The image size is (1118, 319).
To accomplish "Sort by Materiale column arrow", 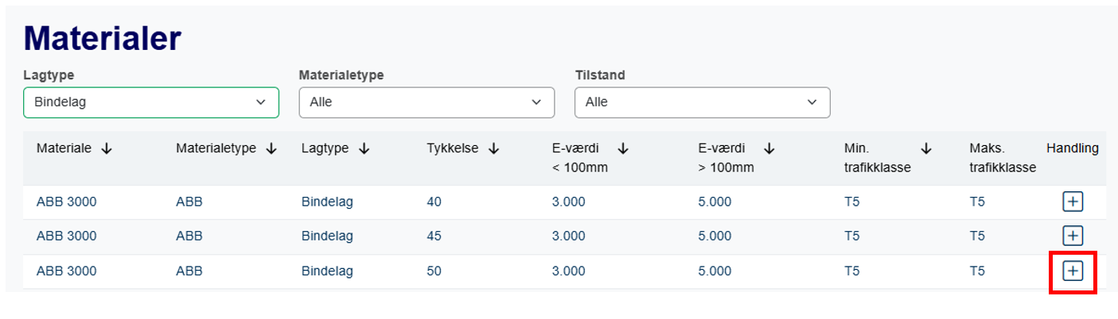I will [107, 149].
